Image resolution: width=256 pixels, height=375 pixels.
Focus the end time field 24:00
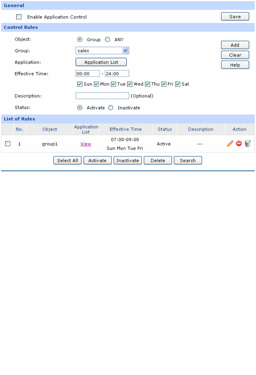coord(117,74)
